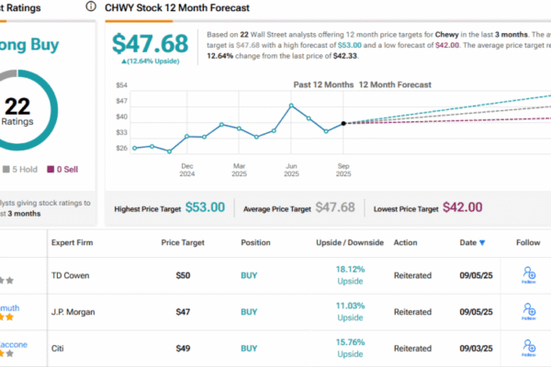Viewport: 551px width, 367px height.
Task: Click the Sep 2025 axis label
Action: coord(343,170)
